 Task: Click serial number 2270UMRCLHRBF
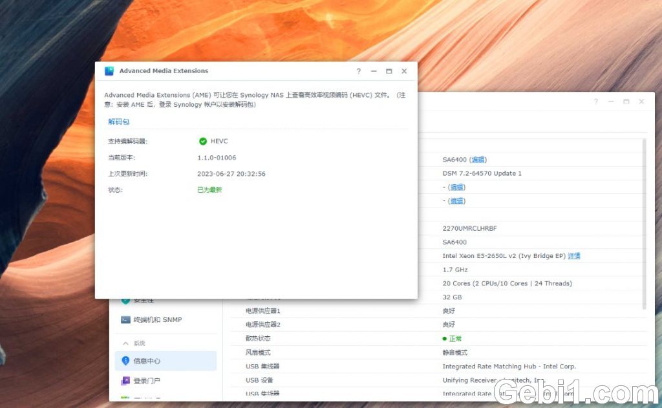click(x=469, y=228)
